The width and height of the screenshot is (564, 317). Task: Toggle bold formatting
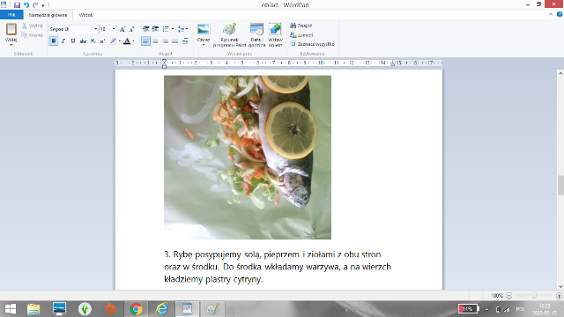(54, 41)
